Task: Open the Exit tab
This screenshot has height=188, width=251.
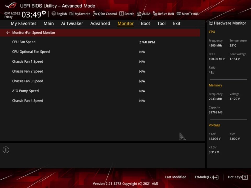Action: (176, 23)
